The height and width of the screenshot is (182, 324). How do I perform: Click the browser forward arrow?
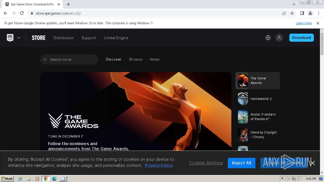coord(14,13)
